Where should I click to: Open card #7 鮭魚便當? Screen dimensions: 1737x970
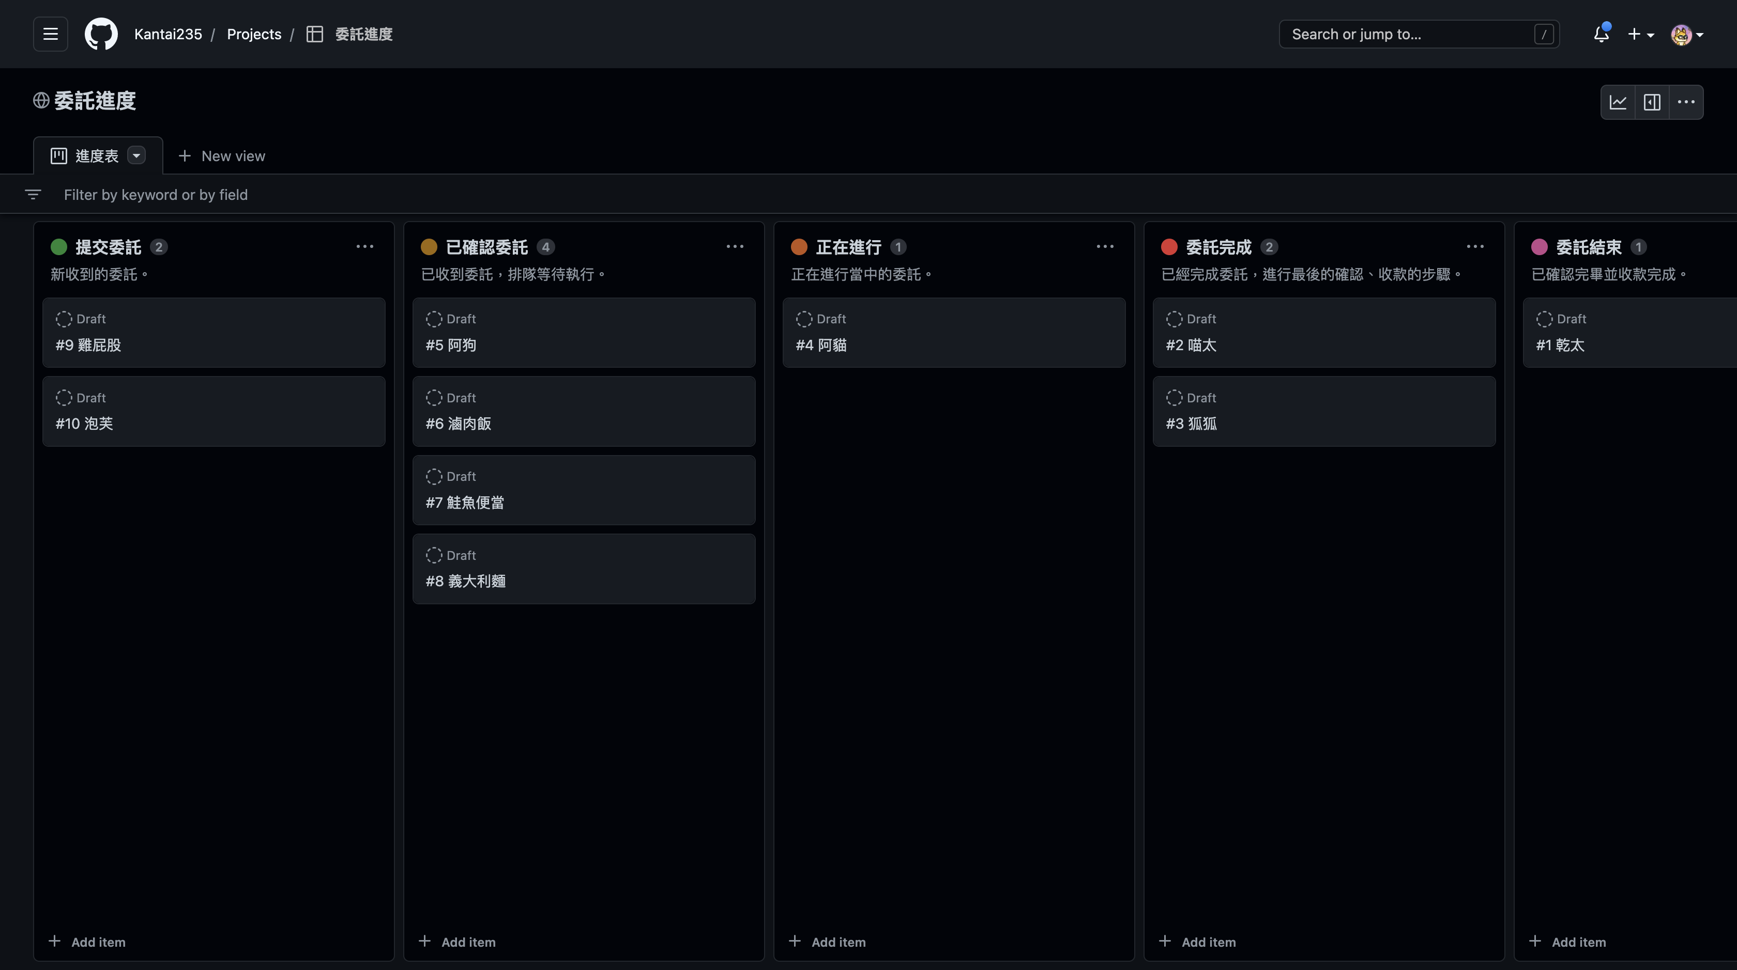click(x=584, y=490)
